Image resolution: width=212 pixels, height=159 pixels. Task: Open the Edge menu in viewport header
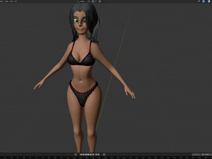7,1
